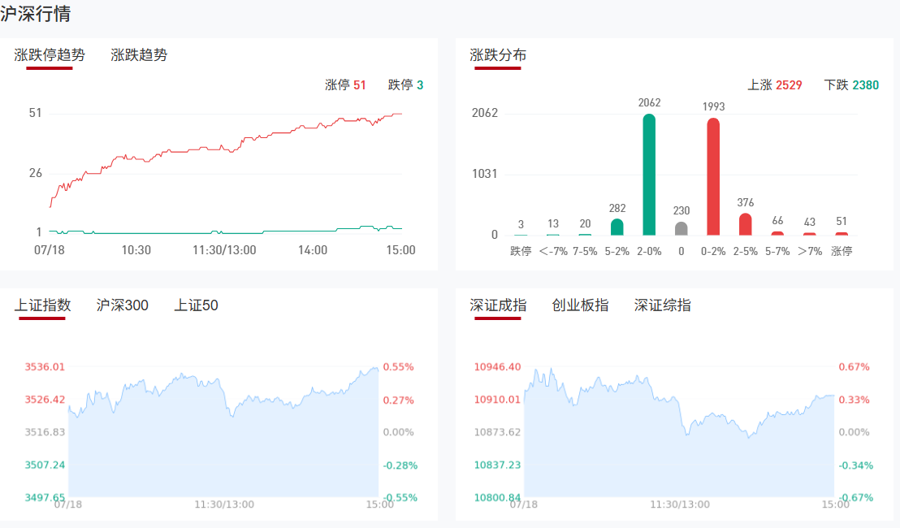Click the green 5-2% bar

[x=617, y=227]
